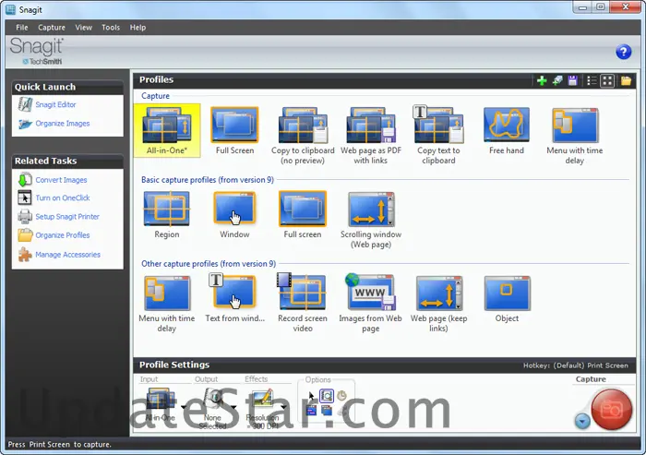Open Snagit help via blue question mark
The width and height of the screenshot is (646, 455).
[623, 52]
